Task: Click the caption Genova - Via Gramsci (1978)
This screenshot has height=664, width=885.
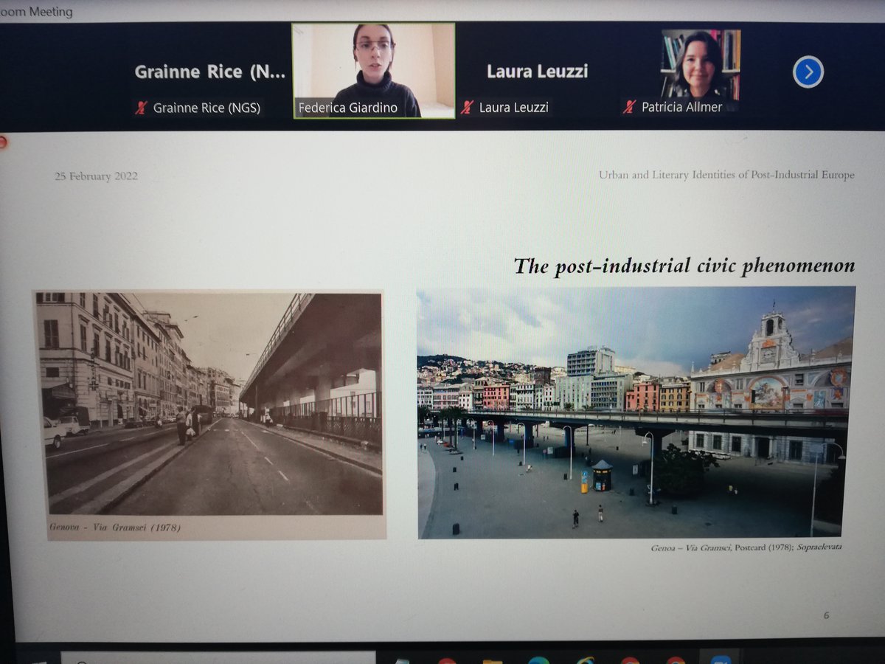Action: pos(114,528)
